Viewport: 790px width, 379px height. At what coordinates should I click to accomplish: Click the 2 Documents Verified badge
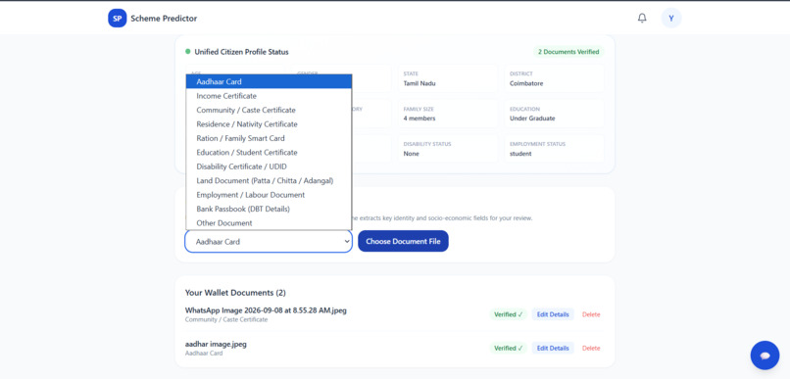tap(568, 52)
